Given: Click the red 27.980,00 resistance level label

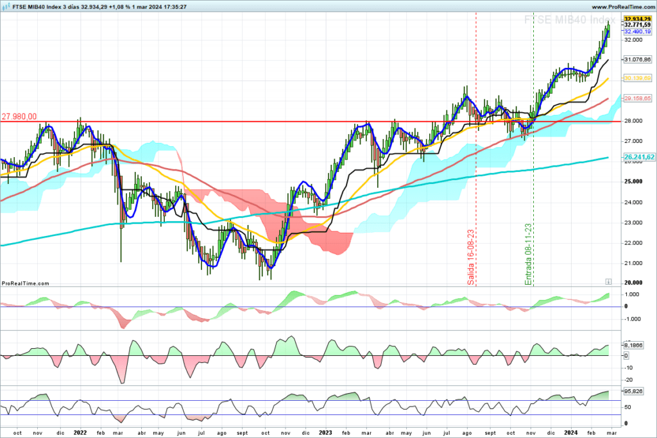Looking at the screenshot, I should 19,117.
